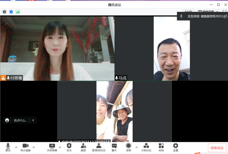Screen dimensions: 228x154
Task: Click the 正在讲话 speaking indicator microphone
Action: coord(181,16)
